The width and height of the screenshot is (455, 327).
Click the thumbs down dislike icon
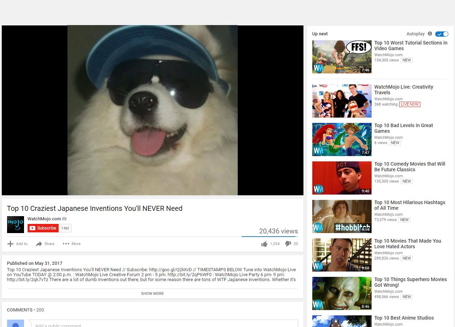(x=288, y=244)
